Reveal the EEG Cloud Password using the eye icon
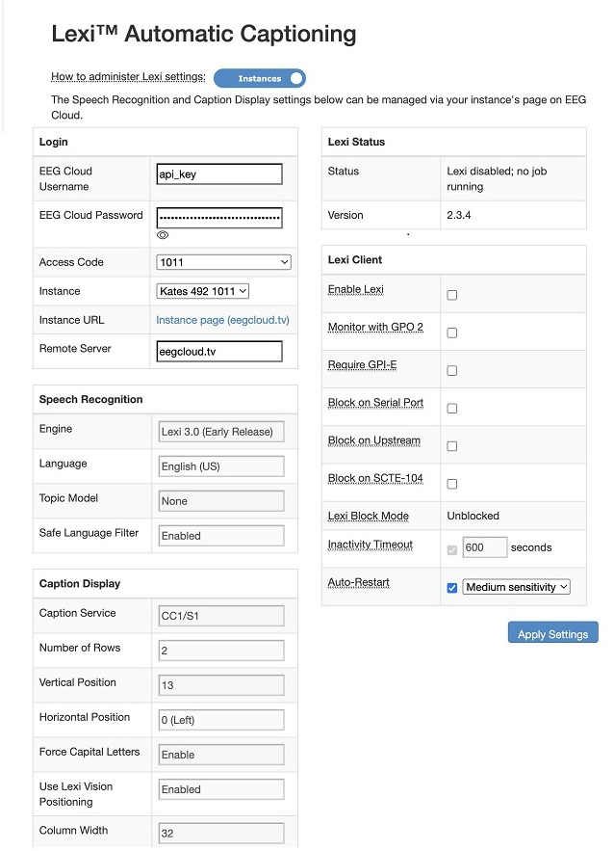Image resolution: width=614 pixels, height=851 pixels. [x=164, y=235]
